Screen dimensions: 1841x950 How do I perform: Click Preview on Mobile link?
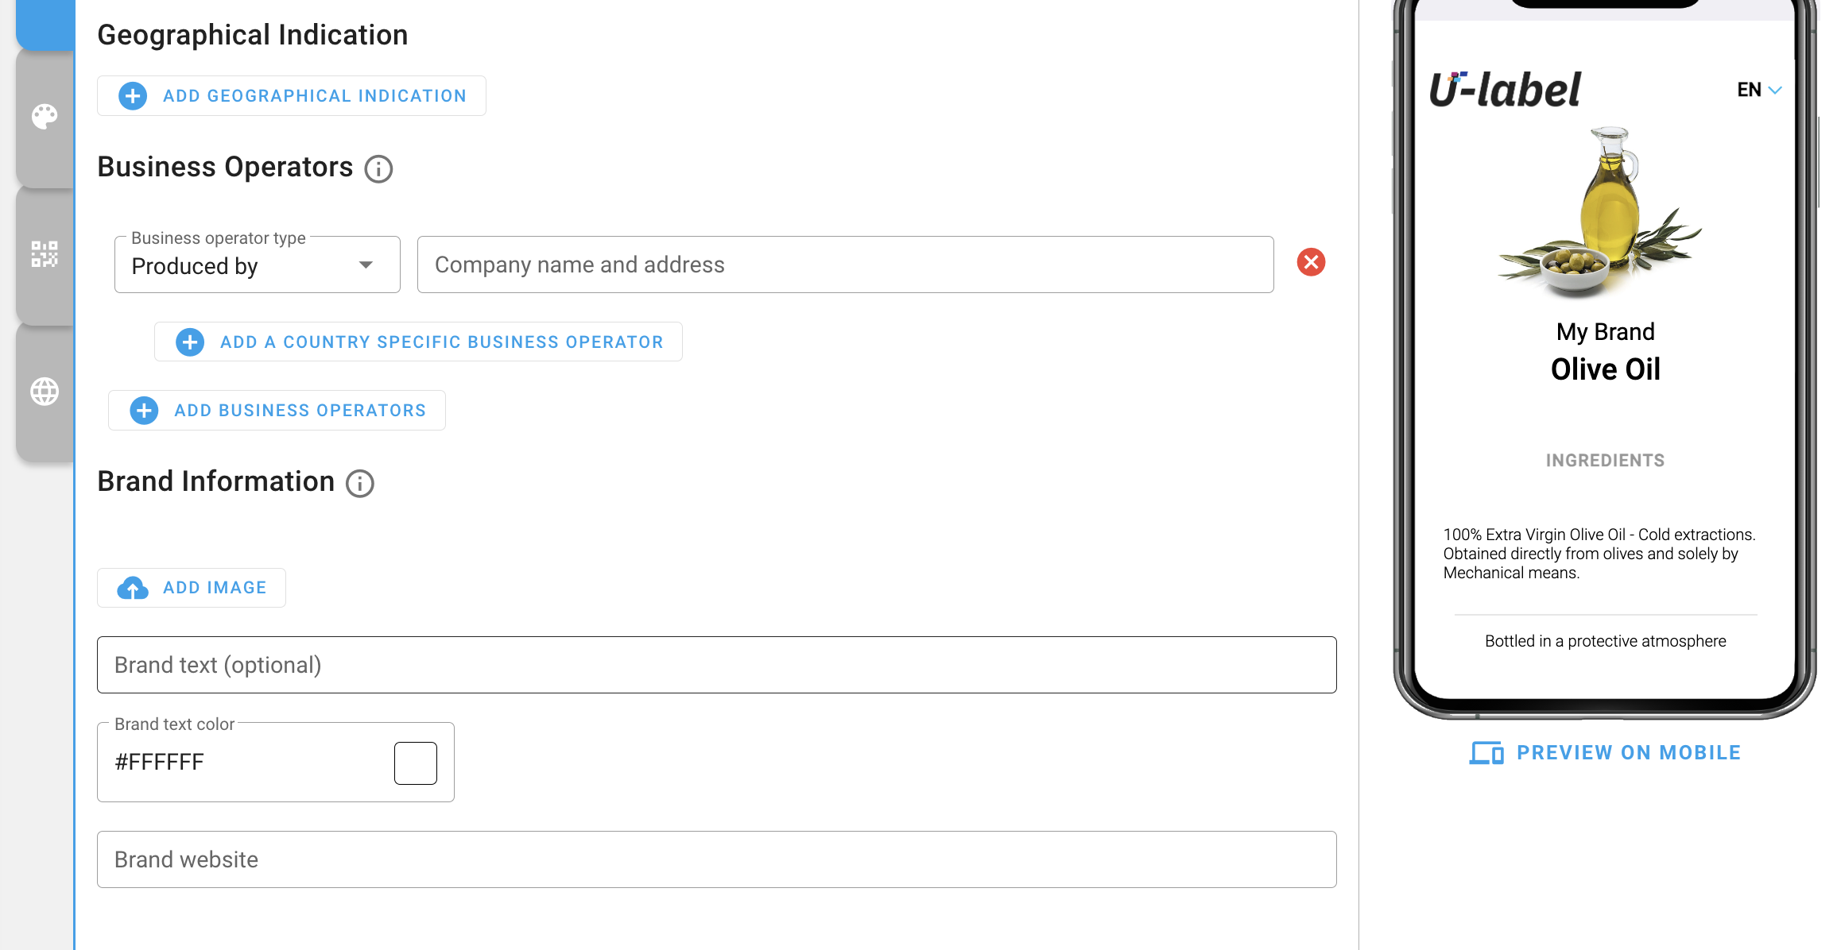[1628, 753]
